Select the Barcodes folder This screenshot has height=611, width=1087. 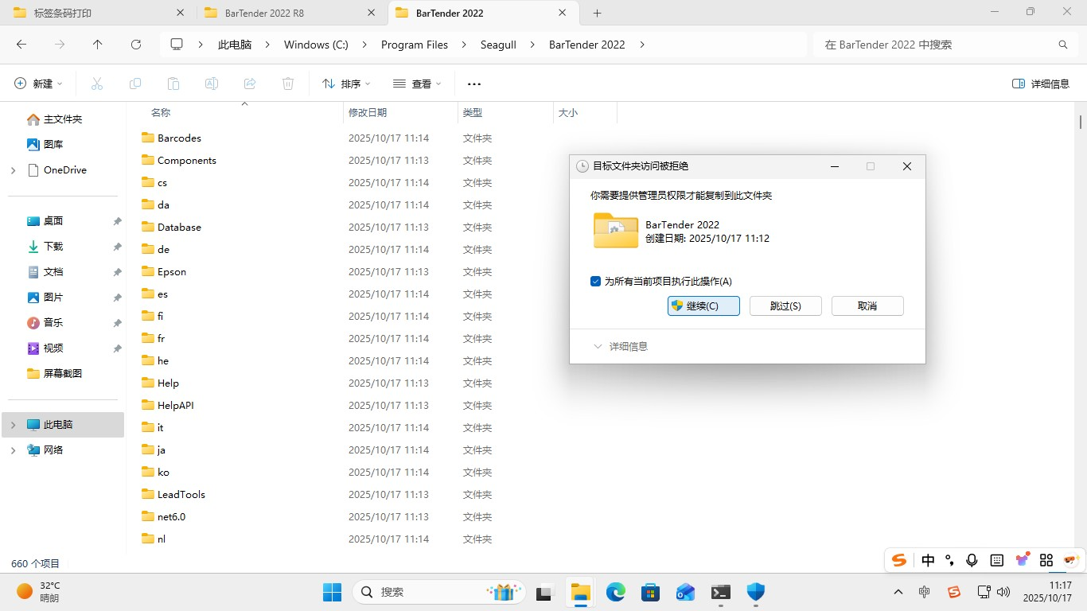click(x=179, y=138)
